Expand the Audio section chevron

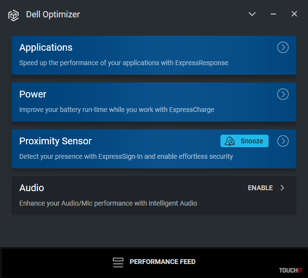pyautogui.click(x=282, y=188)
